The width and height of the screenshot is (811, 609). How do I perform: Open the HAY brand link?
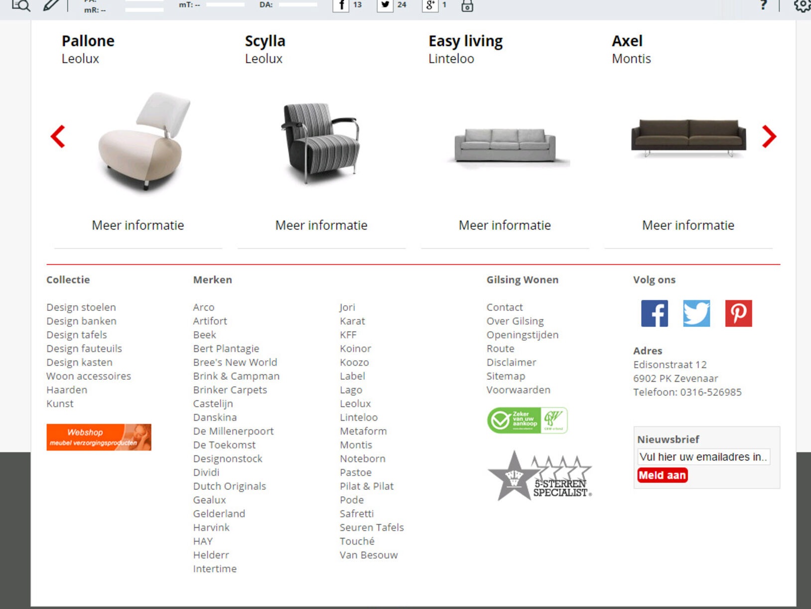click(203, 541)
